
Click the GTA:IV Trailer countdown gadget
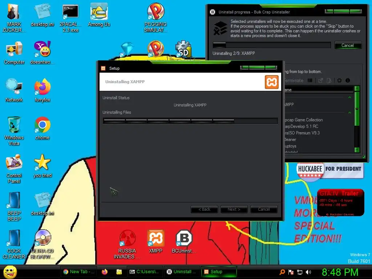pyautogui.click(x=341, y=202)
